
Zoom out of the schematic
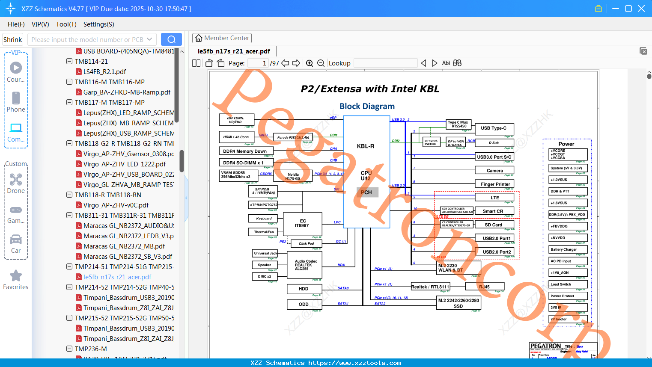coord(321,63)
